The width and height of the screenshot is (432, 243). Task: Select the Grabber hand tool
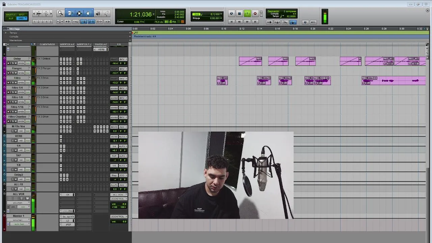88,13
